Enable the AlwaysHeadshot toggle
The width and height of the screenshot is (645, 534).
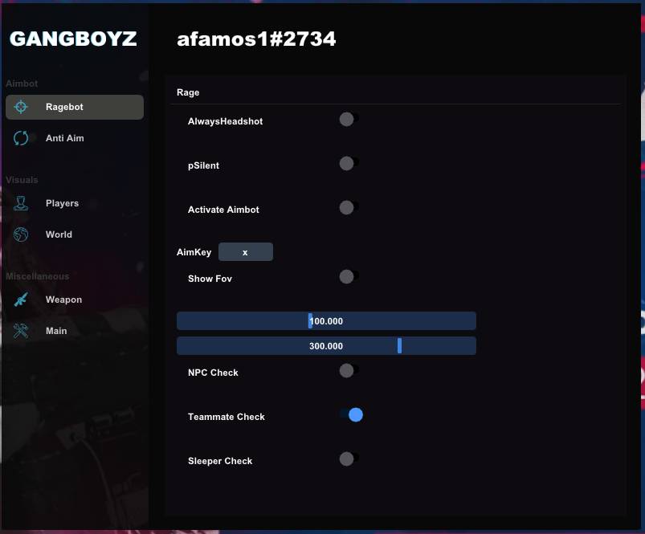[349, 119]
